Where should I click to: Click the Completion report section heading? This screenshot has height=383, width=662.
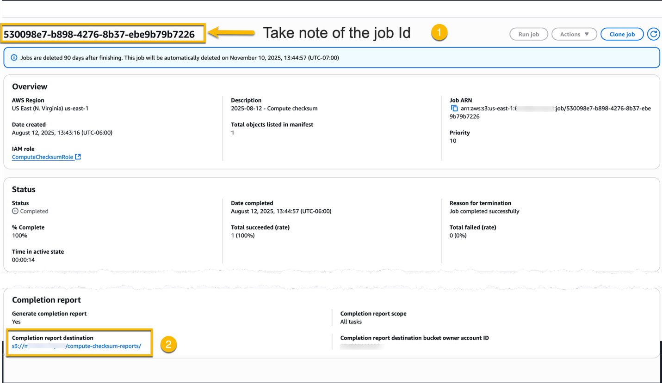tap(46, 299)
